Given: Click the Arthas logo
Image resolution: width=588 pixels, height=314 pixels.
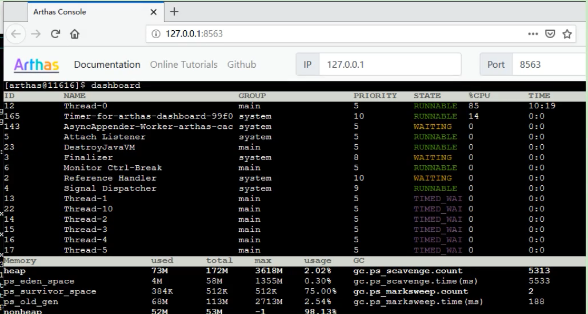Looking at the screenshot, I should pyautogui.click(x=37, y=64).
